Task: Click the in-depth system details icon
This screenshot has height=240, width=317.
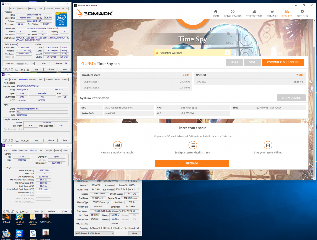Action: (192, 145)
